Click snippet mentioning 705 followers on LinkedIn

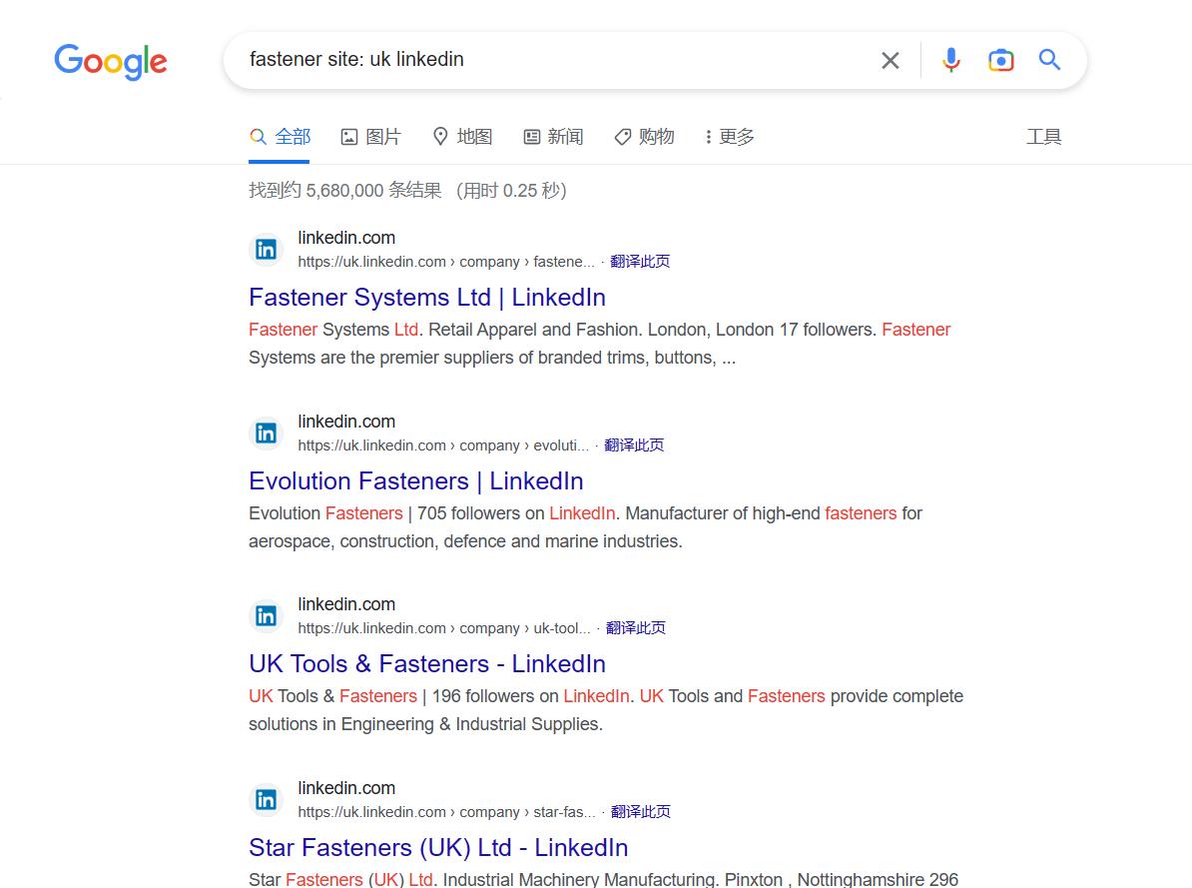[585, 527]
